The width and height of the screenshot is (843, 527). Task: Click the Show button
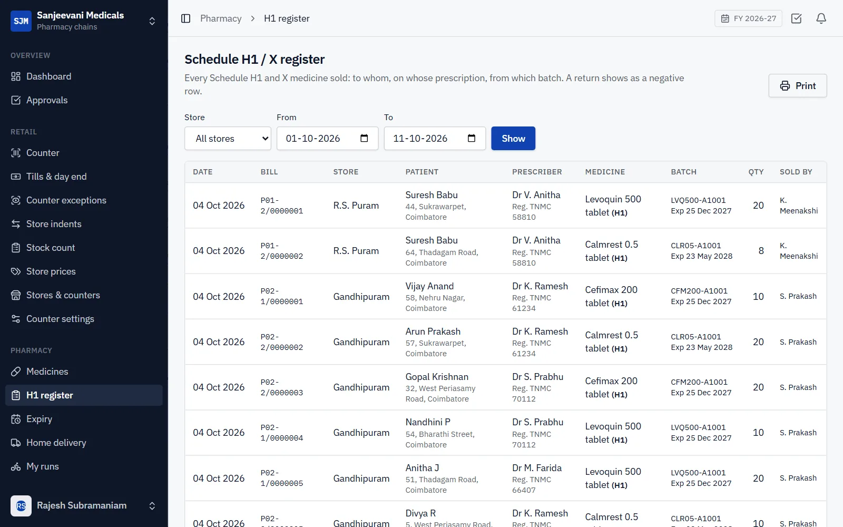pyautogui.click(x=513, y=139)
